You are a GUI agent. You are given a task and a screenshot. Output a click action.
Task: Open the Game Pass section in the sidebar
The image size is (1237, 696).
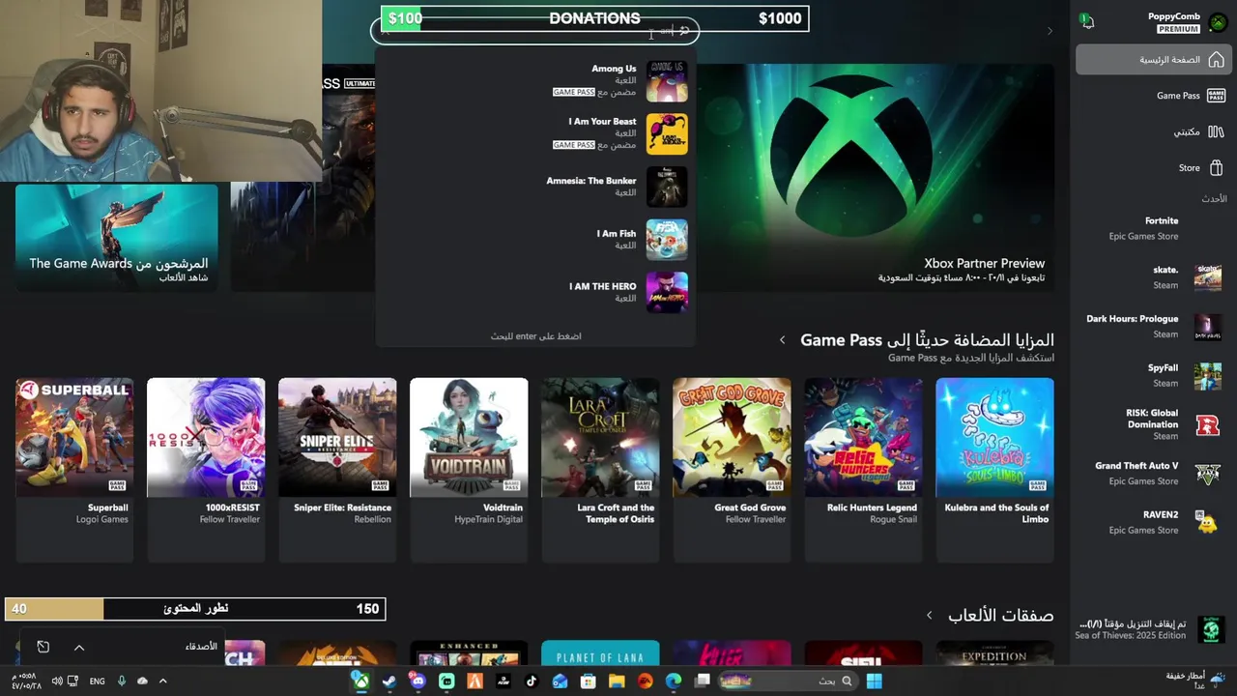[x=1152, y=96]
